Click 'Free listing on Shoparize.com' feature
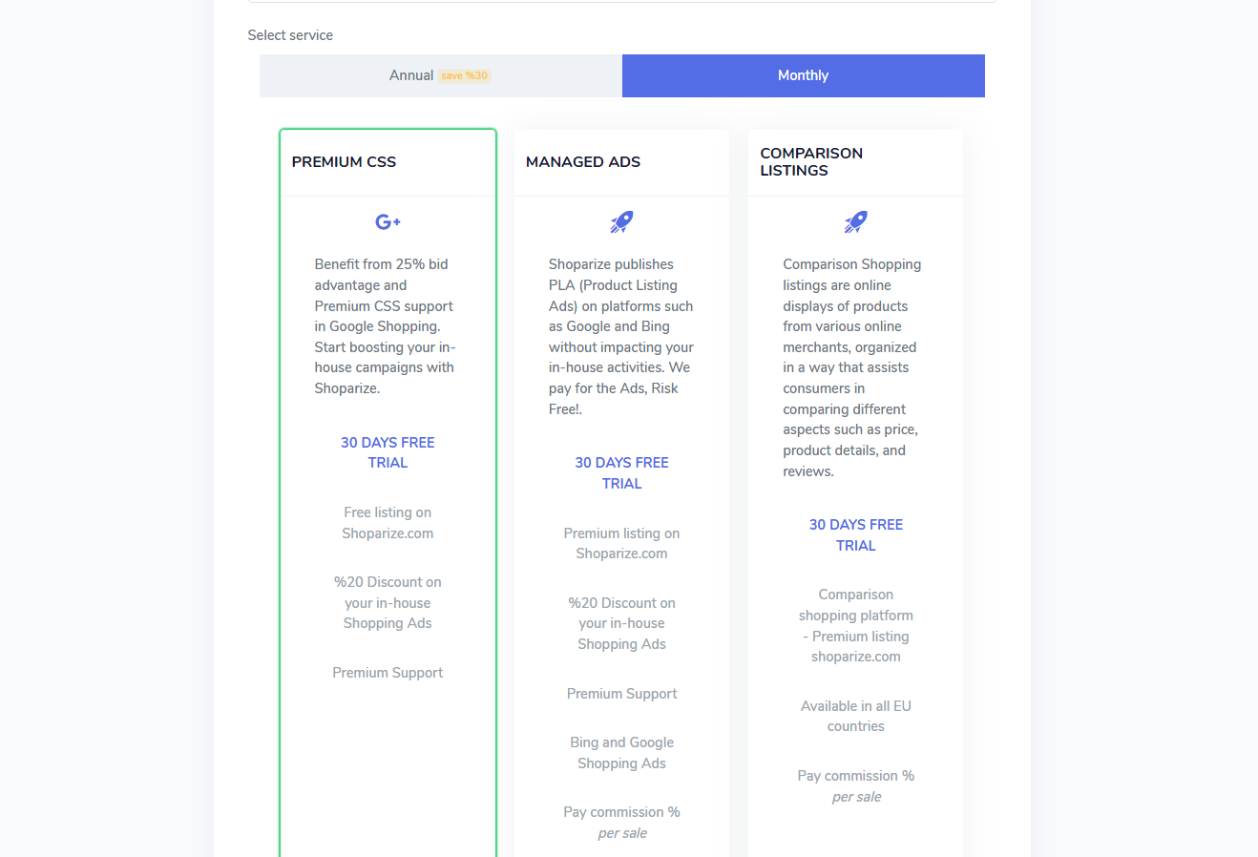 (x=388, y=523)
